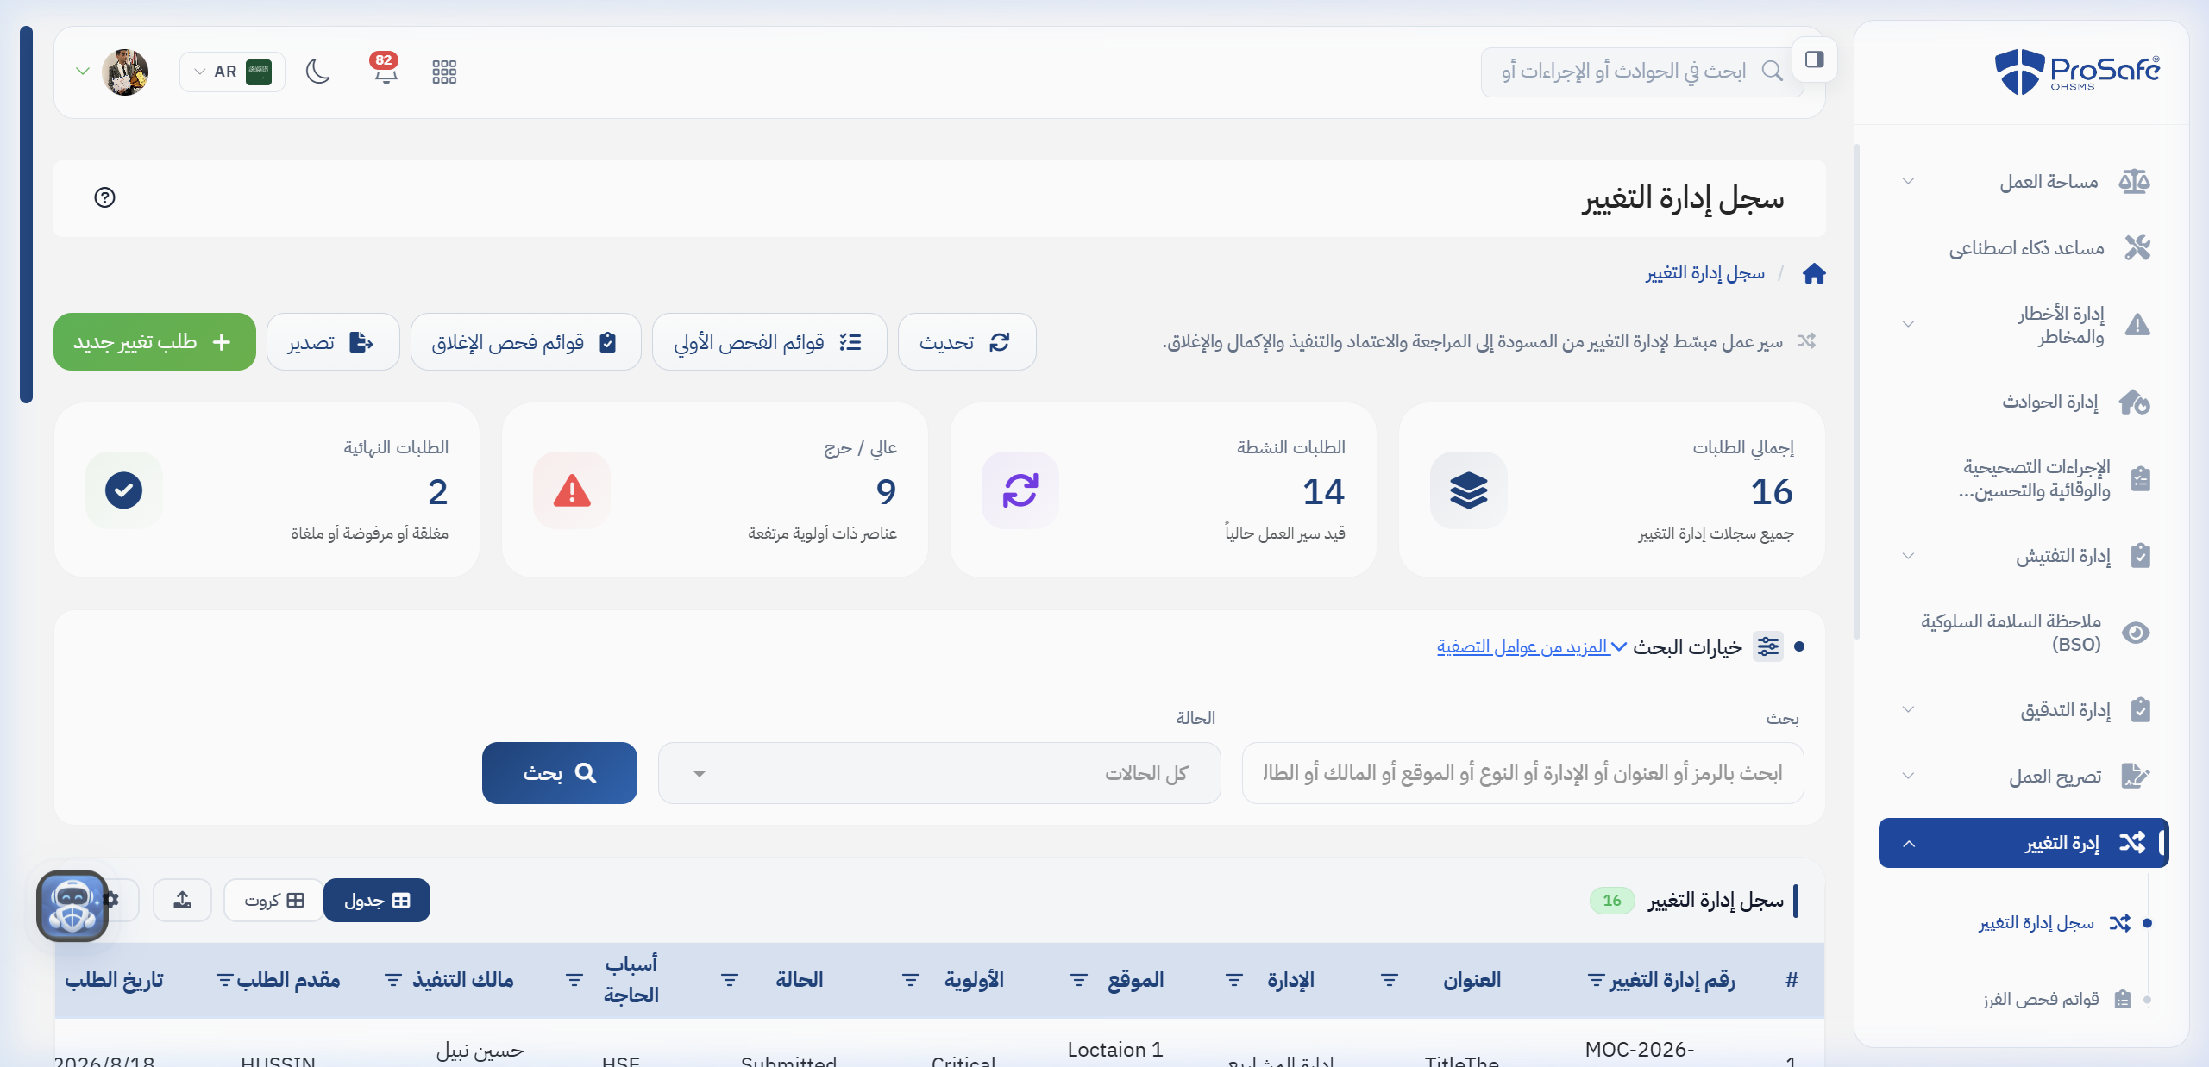Collapse إدارة التغيير sidebar menu
The height and width of the screenshot is (1067, 2209).
pyautogui.click(x=2024, y=843)
